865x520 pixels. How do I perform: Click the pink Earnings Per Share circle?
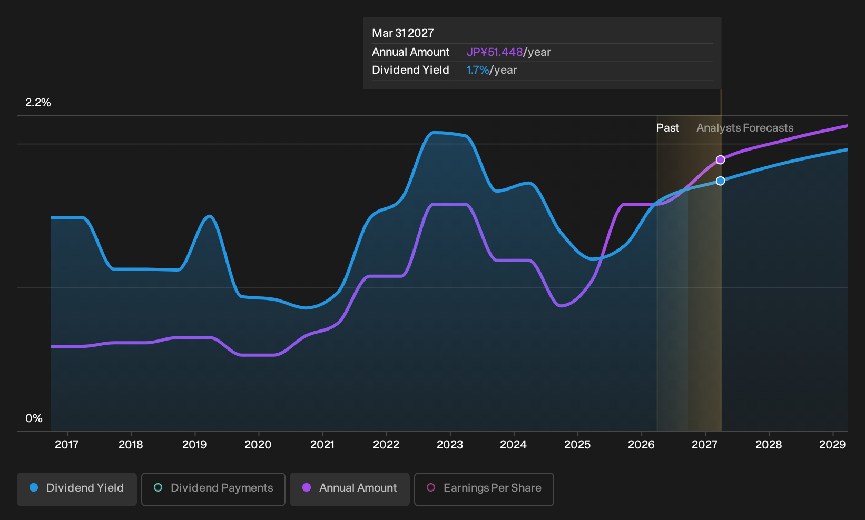(x=431, y=488)
